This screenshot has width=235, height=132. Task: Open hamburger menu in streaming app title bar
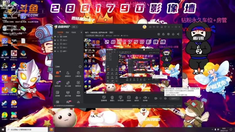pos(169,27)
